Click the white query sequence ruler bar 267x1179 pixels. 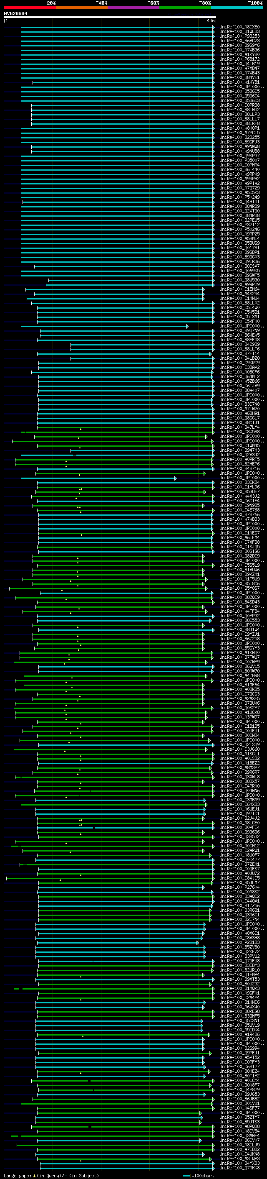coord(110,18)
